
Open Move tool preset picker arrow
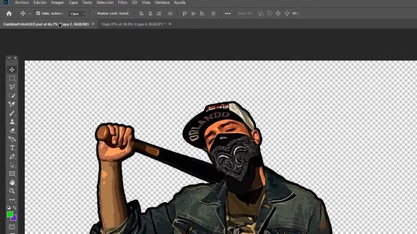pyautogui.click(x=30, y=14)
